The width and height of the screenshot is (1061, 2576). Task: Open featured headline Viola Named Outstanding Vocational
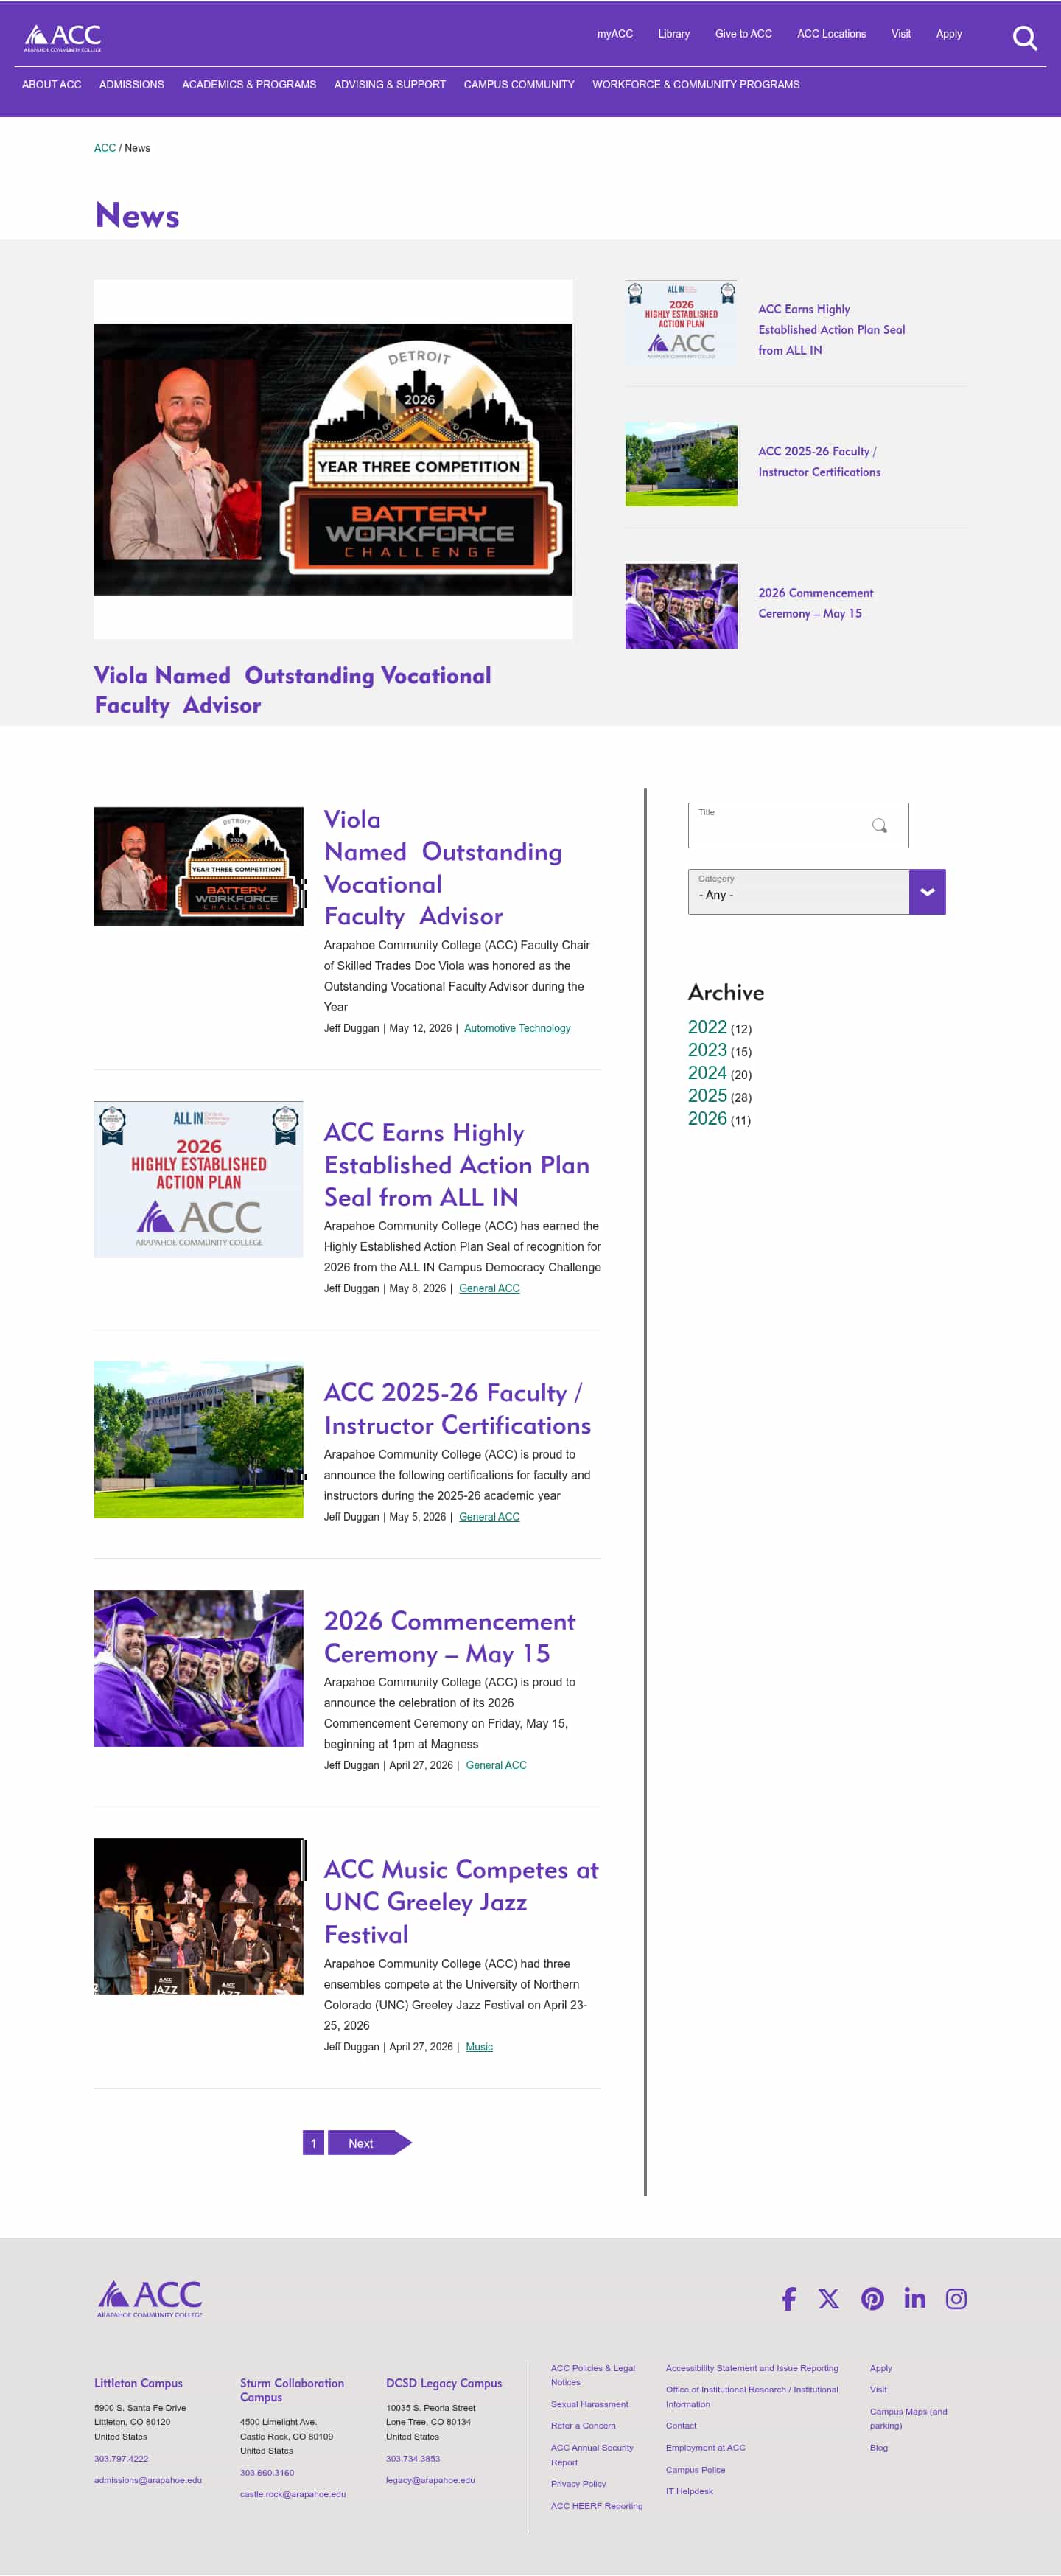coord(293,690)
